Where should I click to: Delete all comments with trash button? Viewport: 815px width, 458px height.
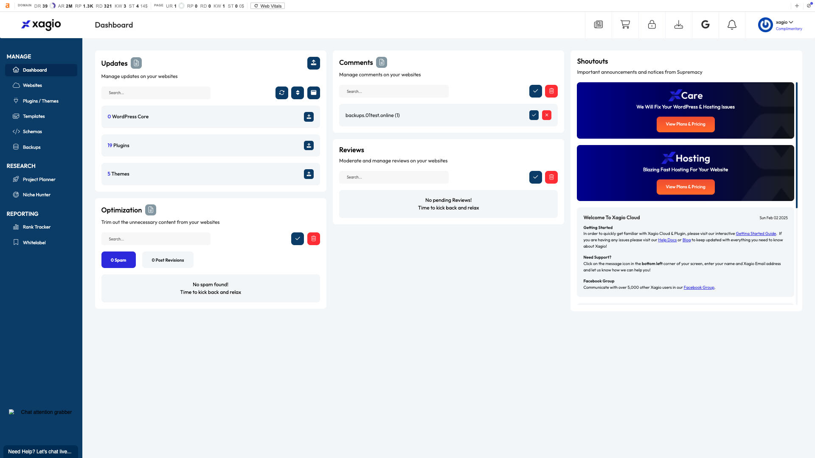click(551, 91)
